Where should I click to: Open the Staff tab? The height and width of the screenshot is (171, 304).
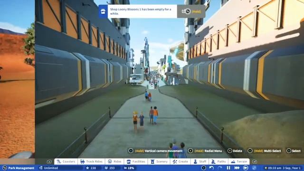click(200, 161)
